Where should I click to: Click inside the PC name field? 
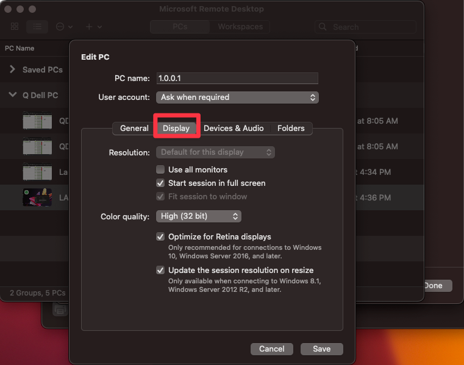click(237, 79)
